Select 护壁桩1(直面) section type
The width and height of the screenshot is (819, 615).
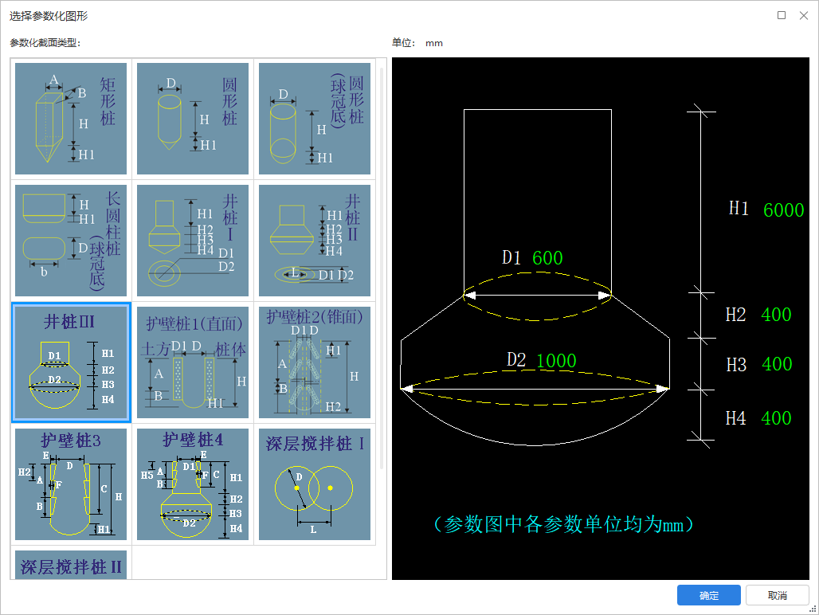pyautogui.click(x=193, y=362)
